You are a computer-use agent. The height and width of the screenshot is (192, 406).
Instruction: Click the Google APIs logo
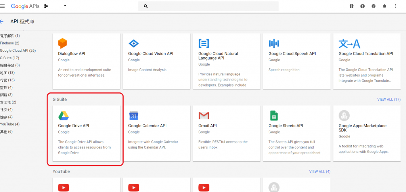click(25, 6)
